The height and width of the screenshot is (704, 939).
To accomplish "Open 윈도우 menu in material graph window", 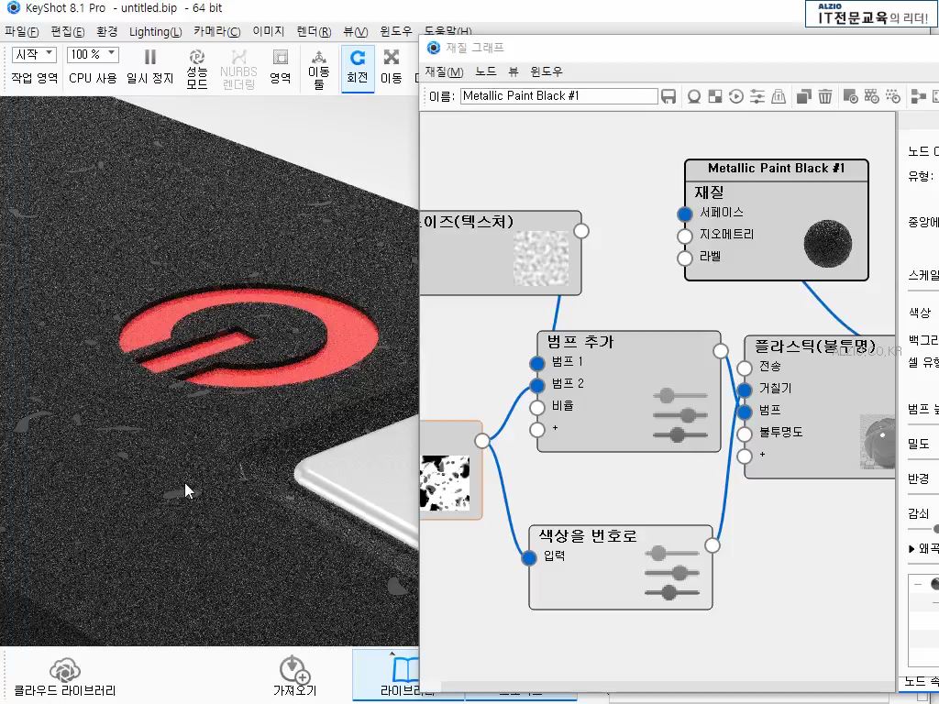I will (547, 71).
